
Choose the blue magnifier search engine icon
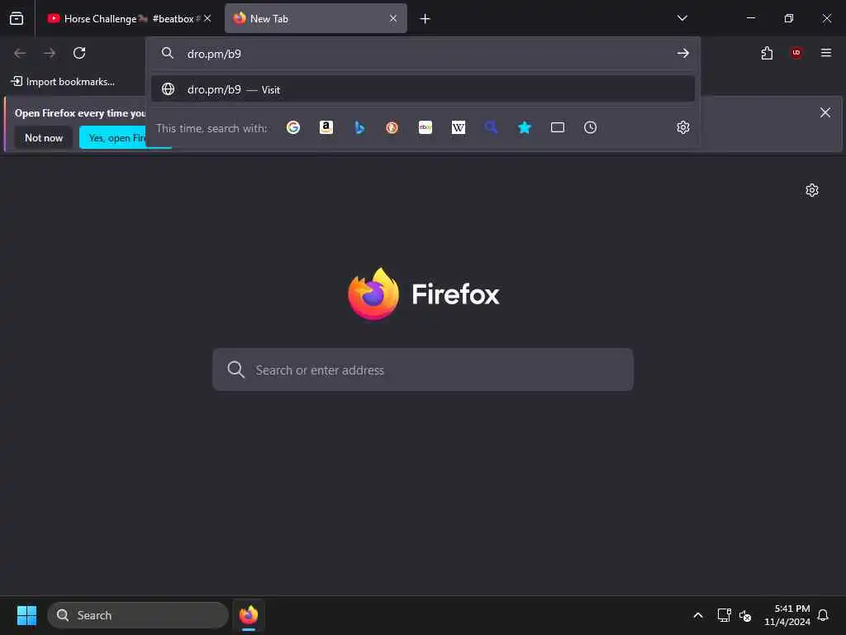pyautogui.click(x=491, y=127)
